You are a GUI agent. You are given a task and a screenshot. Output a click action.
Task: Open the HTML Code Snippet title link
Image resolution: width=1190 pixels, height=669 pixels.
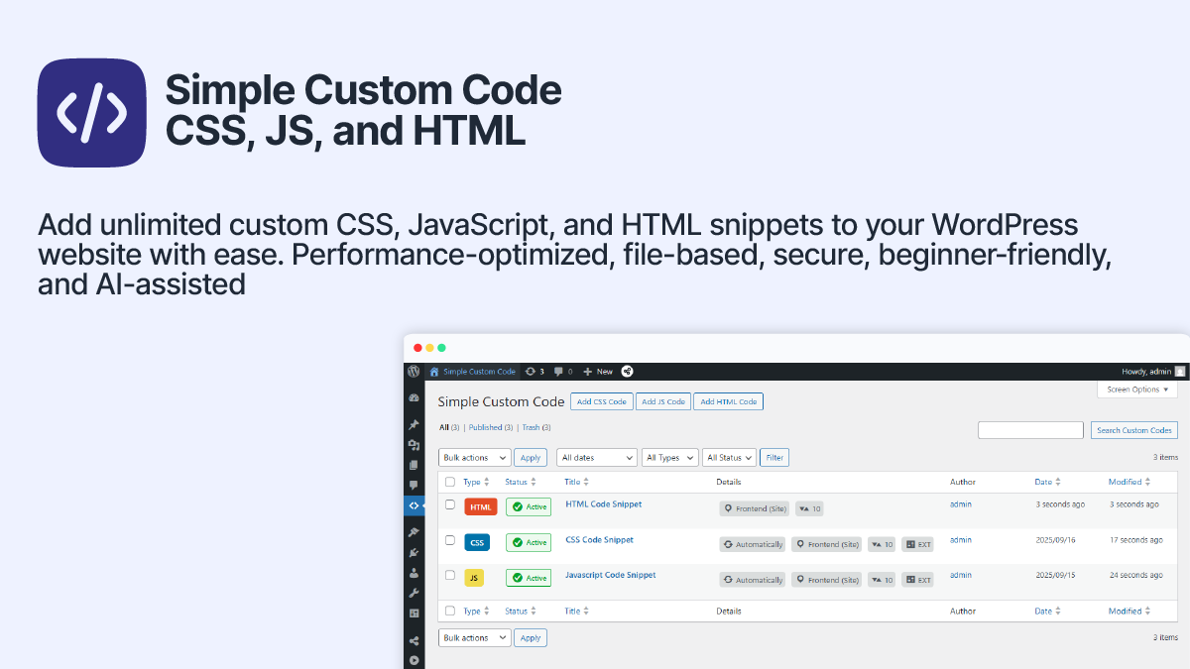click(603, 504)
